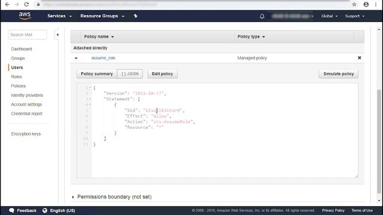
Task: Open the blurred account name dropdown
Action: point(292,16)
